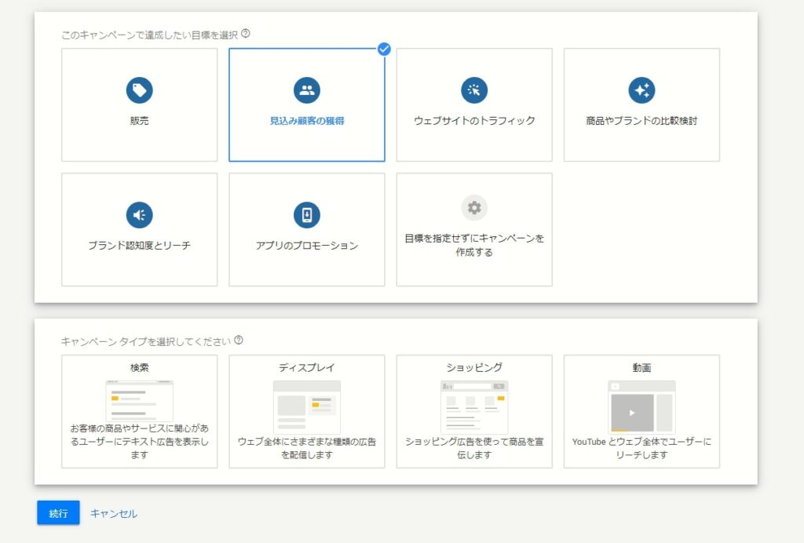804x543 pixels.
Task: Pick ブランド認知度とリーチ label
Action: (140, 246)
